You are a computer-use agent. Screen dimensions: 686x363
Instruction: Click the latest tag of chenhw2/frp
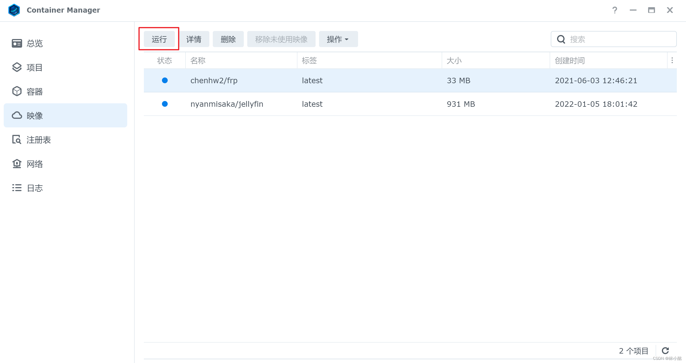(312, 80)
